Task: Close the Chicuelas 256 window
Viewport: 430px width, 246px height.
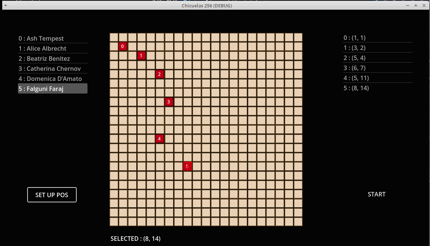Action: click(424, 6)
